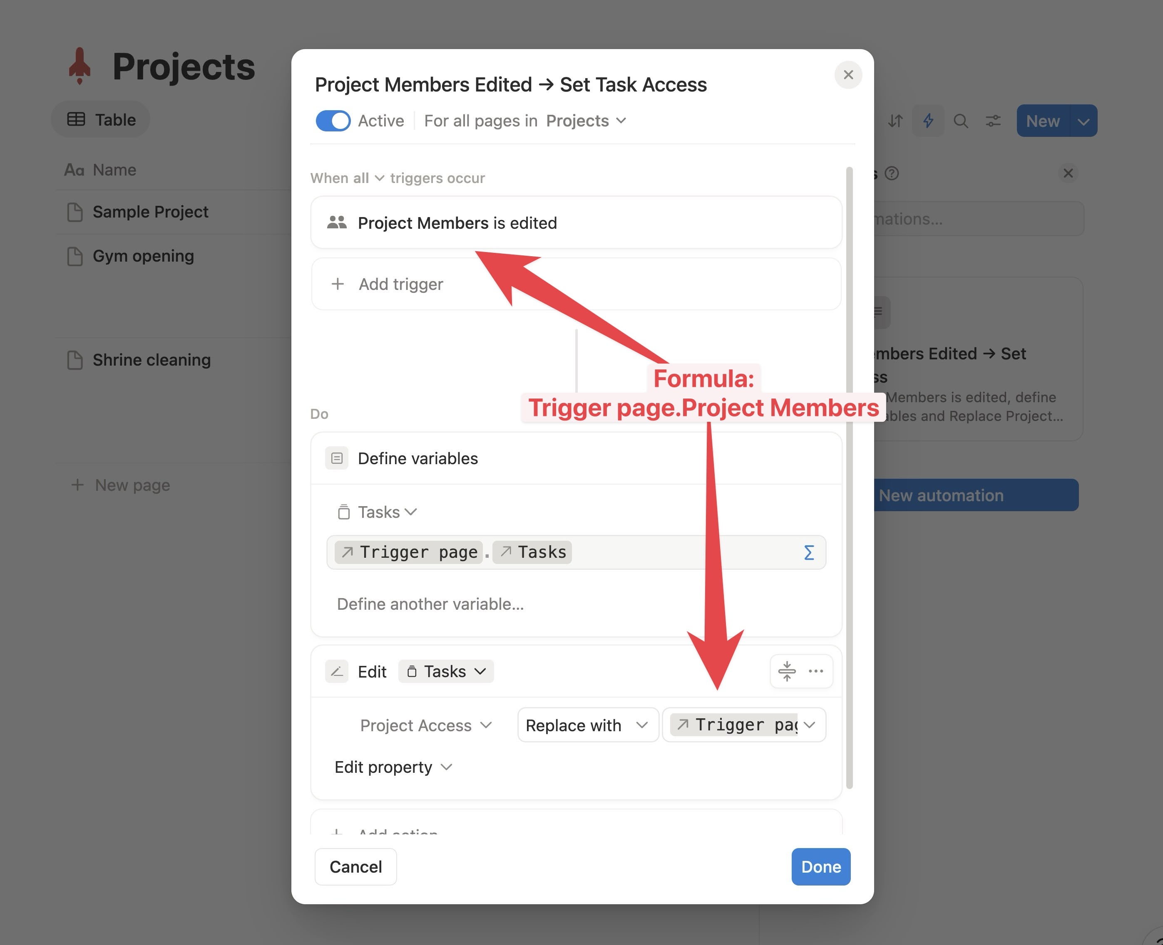Screen dimensions: 1163x945
Task: Click the search magnifier icon in toolbar
Action: (x=960, y=120)
